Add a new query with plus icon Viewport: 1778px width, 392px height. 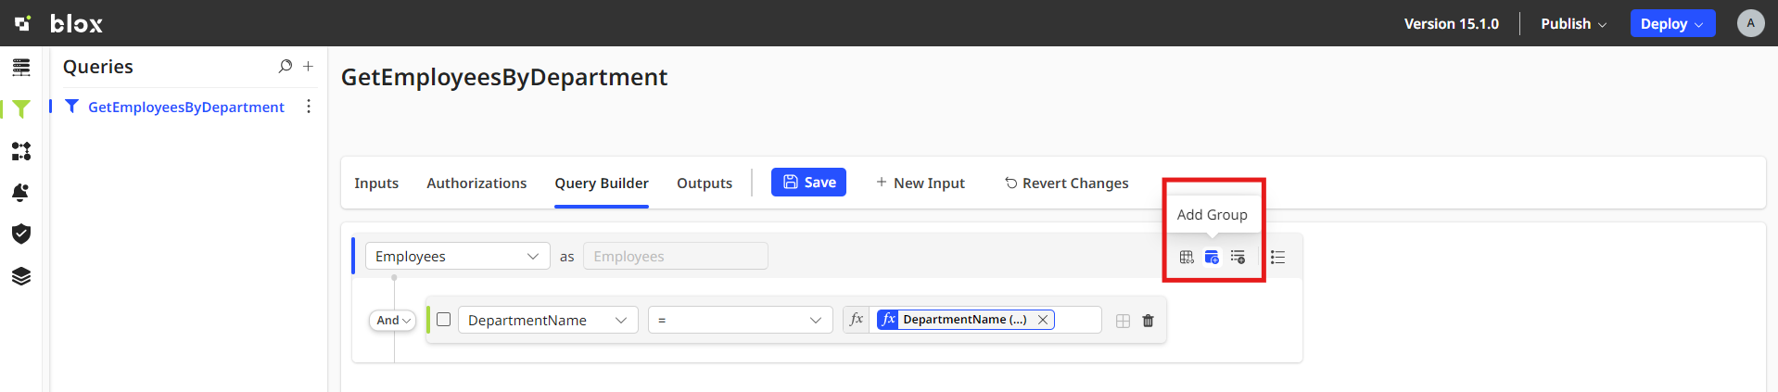click(309, 67)
